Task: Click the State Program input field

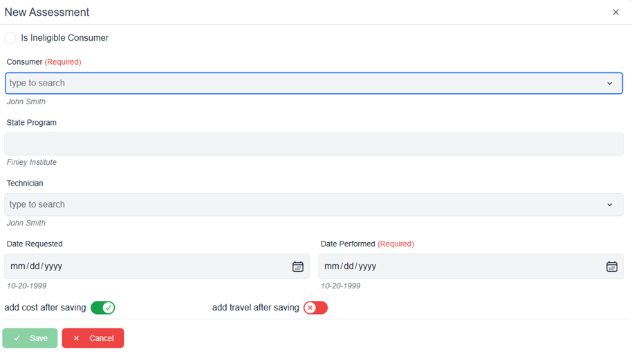Action: point(314,144)
